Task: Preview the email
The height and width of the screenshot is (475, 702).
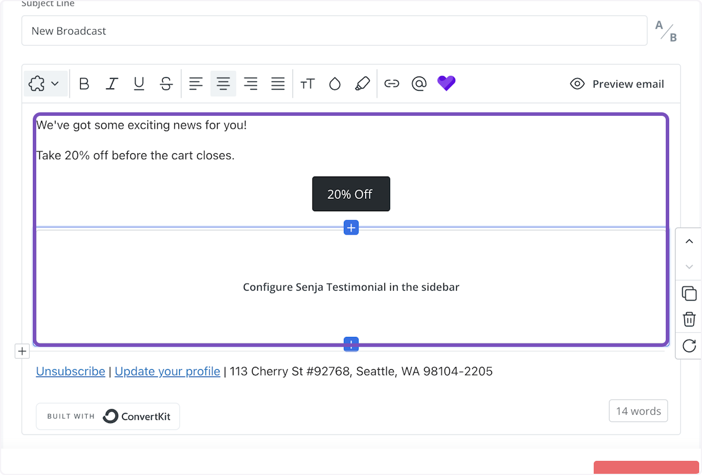Action: pyautogui.click(x=617, y=84)
